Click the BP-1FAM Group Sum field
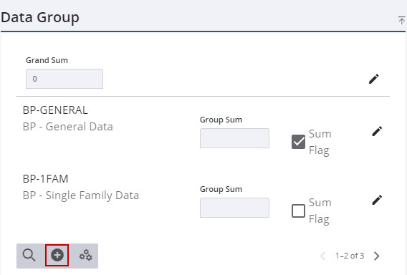Screen dimensions: 407x275 234,208
